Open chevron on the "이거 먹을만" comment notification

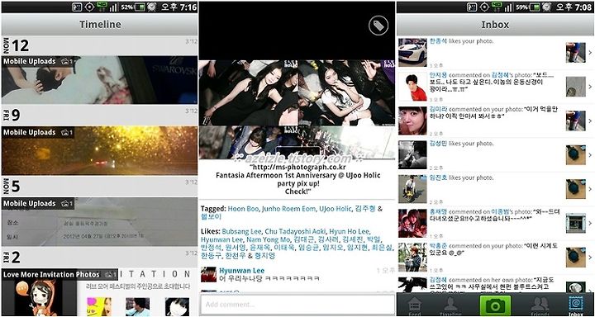(590, 121)
